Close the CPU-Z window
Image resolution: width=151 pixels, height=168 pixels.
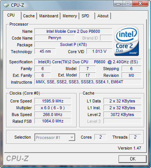(x=140, y=4)
